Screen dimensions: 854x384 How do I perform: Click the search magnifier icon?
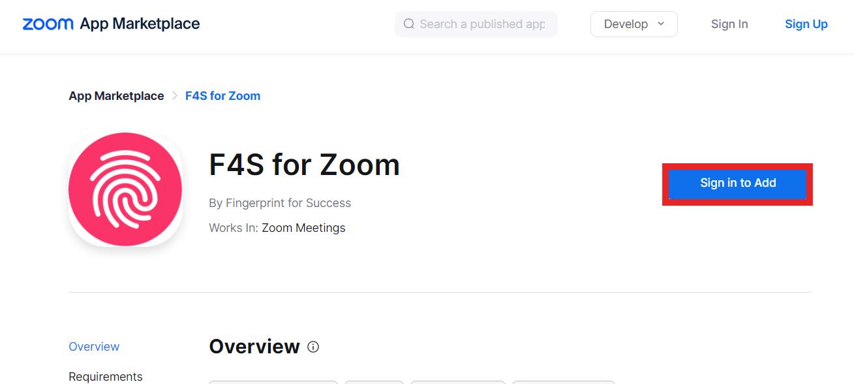pos(409,24)
